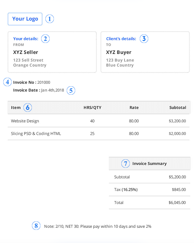Click the circled number 5 marker
This screenshot has width=194, height=243.
tap(71, 90)
